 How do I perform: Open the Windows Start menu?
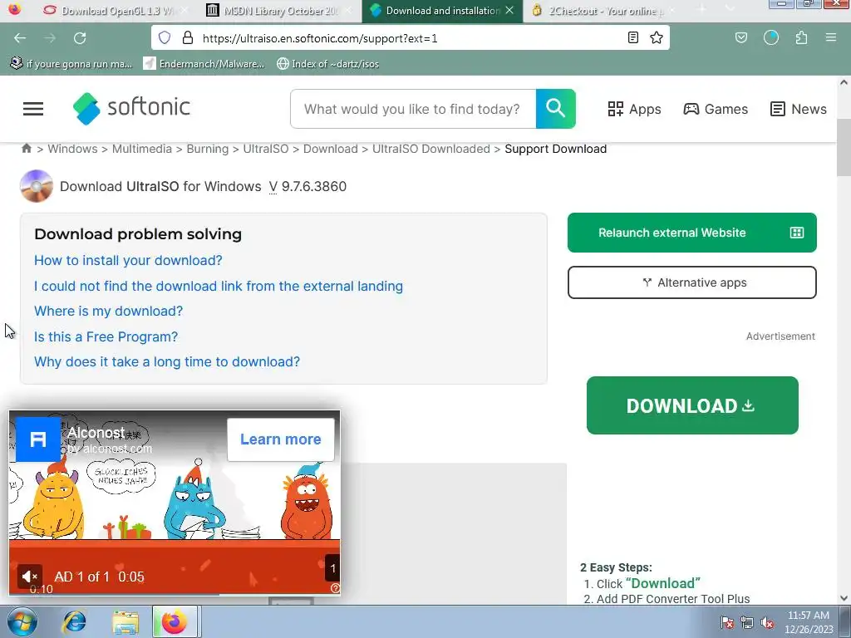(x=22, y=621)
